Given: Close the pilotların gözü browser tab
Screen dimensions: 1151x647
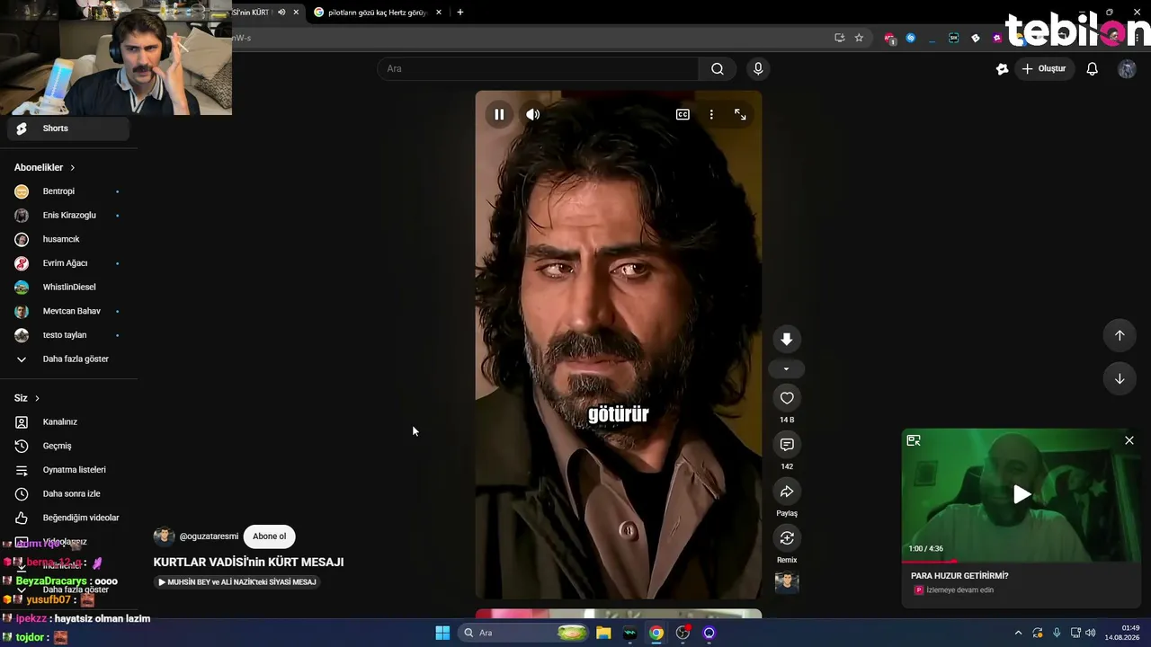Looking at the screenshot, I should (x=439, y=13).
